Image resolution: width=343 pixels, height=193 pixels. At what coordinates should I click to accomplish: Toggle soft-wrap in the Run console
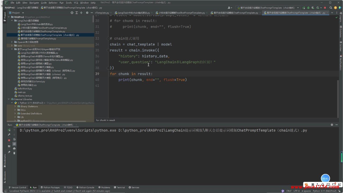pos(14,139)
